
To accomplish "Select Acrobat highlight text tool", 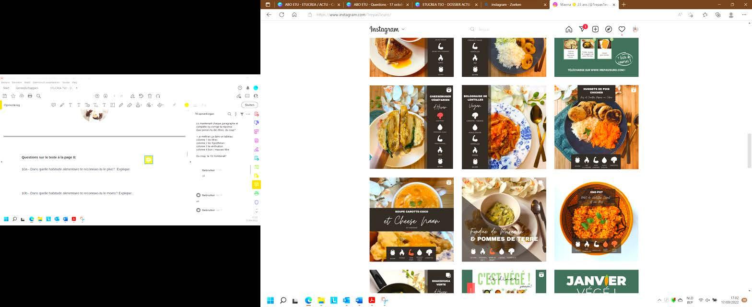I will tap(62, 105).
